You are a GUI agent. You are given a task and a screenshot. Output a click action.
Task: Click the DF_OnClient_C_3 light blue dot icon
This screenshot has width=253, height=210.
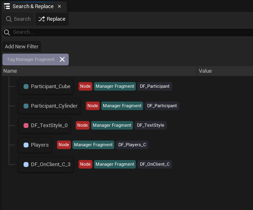point(26,164)
